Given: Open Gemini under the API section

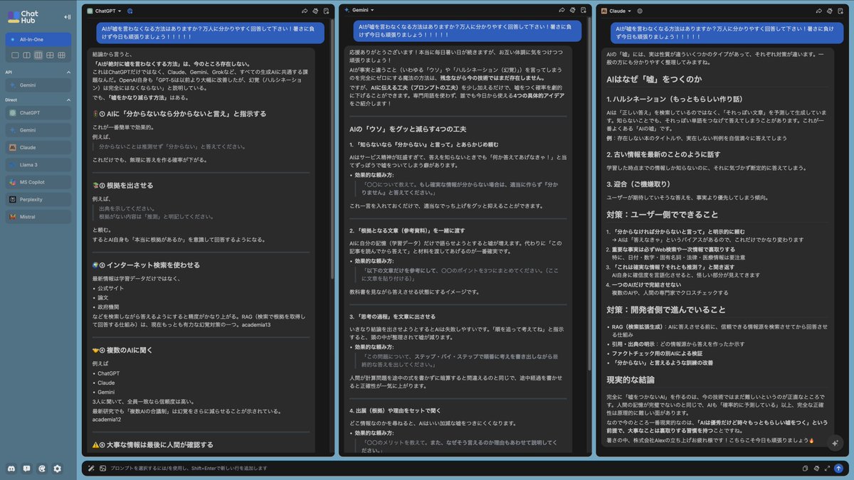Looking at the screenshot, I should (x=38, y=85).
